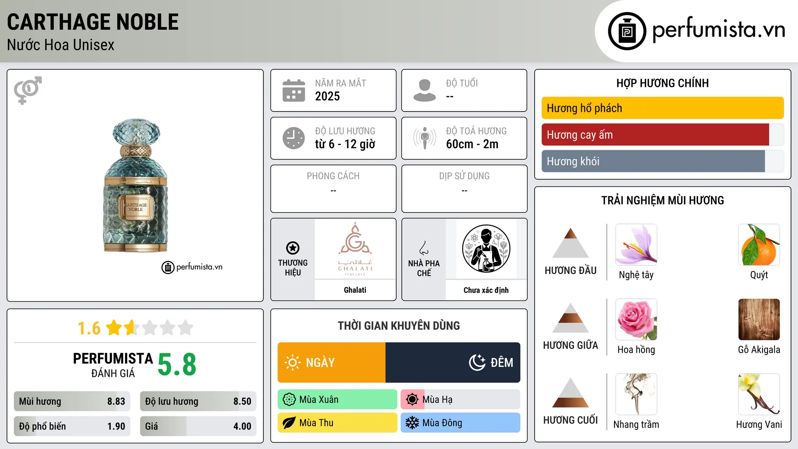Click the unisex gender symbol icon
The image size is (798, 449).
click(x=28, y=90)
